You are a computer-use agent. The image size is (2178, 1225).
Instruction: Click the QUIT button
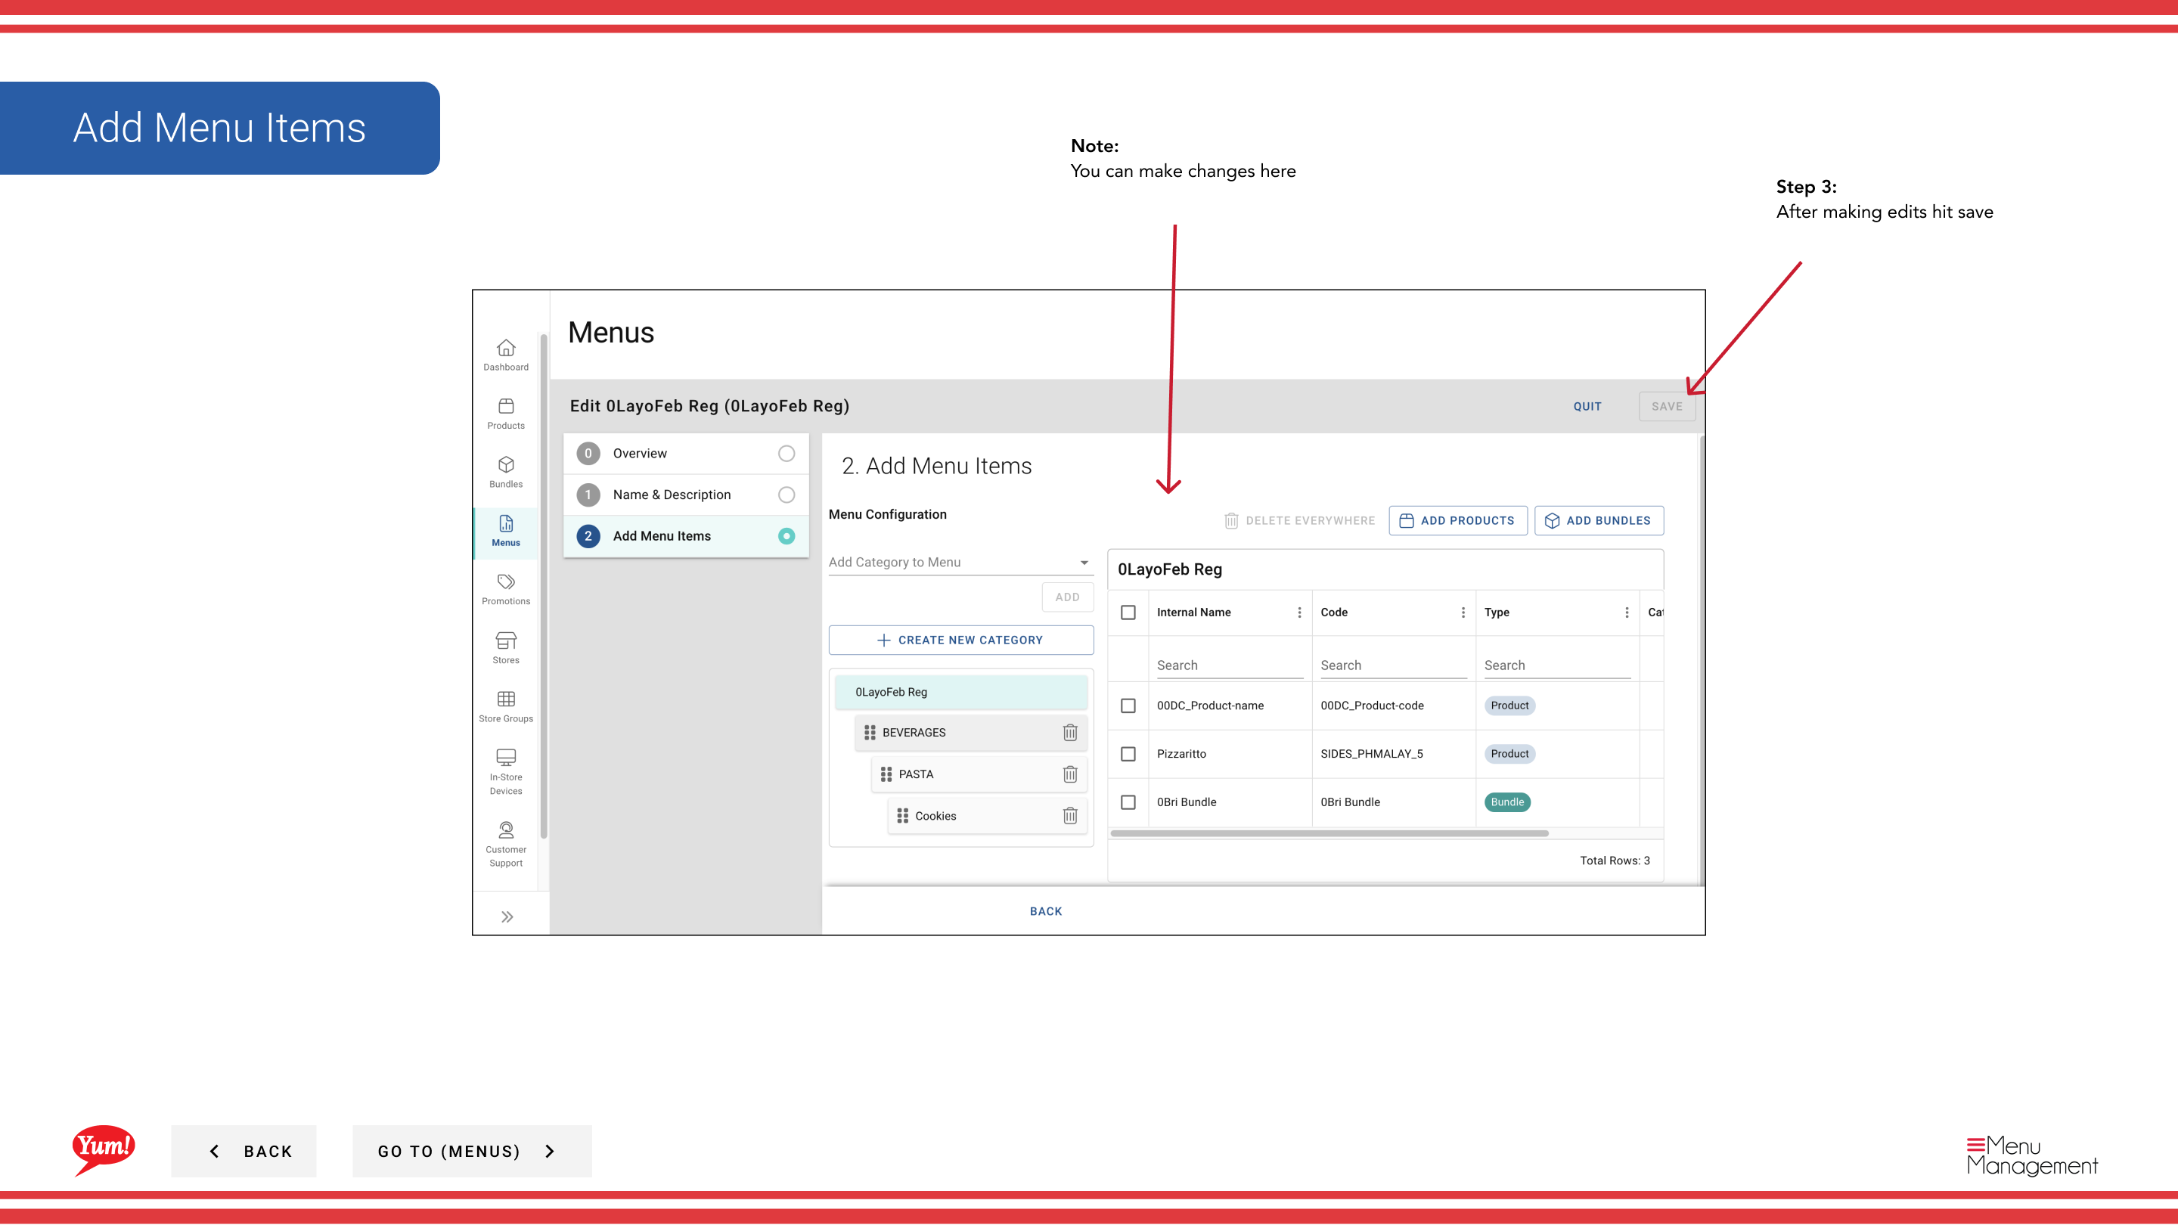[x=1587, y=406]
